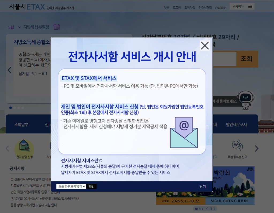This screenshot has height=213, width=274.
Task: Click the 닫기 button in popup footer
Action: coord(203,187)
